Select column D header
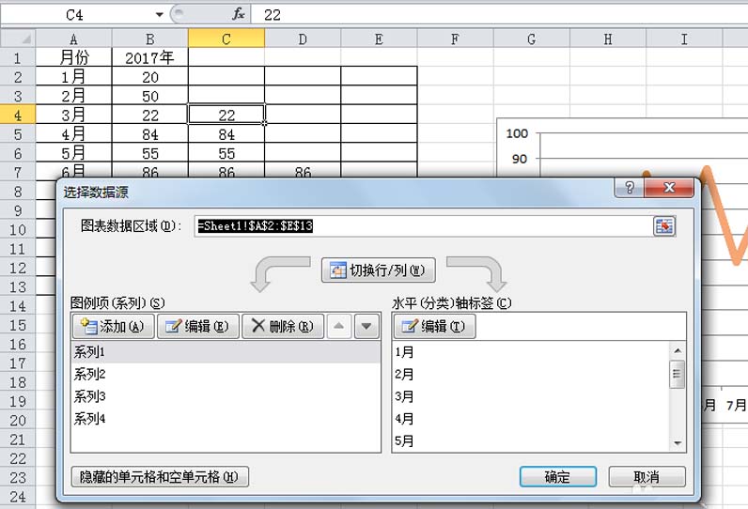Image resolution: width=748 pixels, height=509 pixels. (x=302, y=39)
